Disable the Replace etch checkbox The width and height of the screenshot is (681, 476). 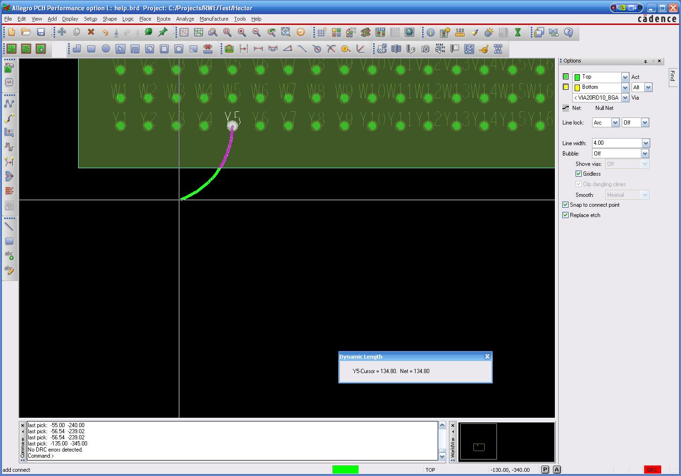click(566, 215)
